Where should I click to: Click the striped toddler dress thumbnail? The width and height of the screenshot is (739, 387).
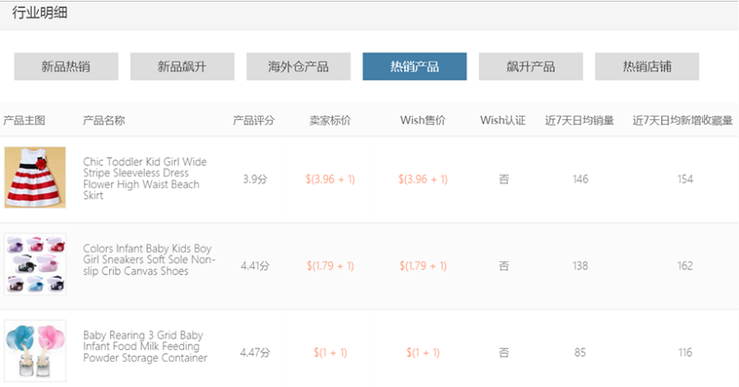click(34, 178)
